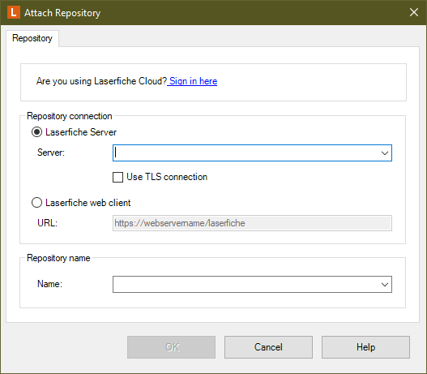
Task: Expand the Server dropdown arrow
Action: click(x=385, y=153)
